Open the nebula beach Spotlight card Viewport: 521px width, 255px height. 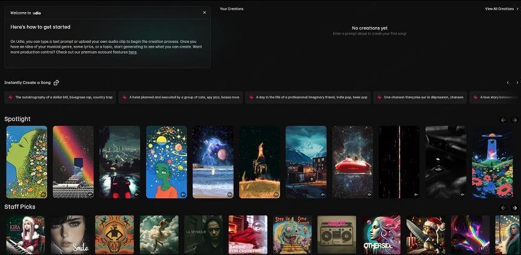click(213, 162)
